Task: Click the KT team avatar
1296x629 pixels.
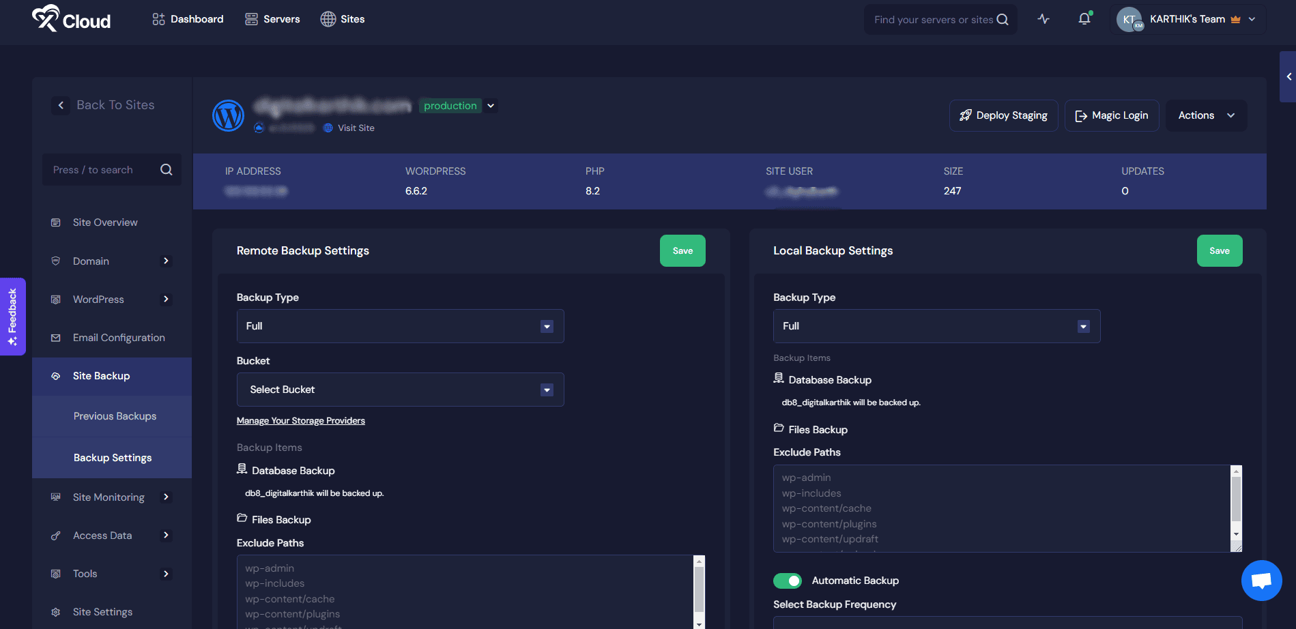Action: pos(1129,19)
